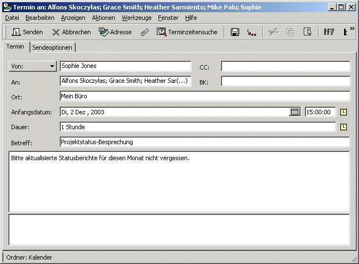Image resolution: width=359 pixels, height=264 pixels.
Task: Click the application icon in title bar
Action: tap(8, 7)
